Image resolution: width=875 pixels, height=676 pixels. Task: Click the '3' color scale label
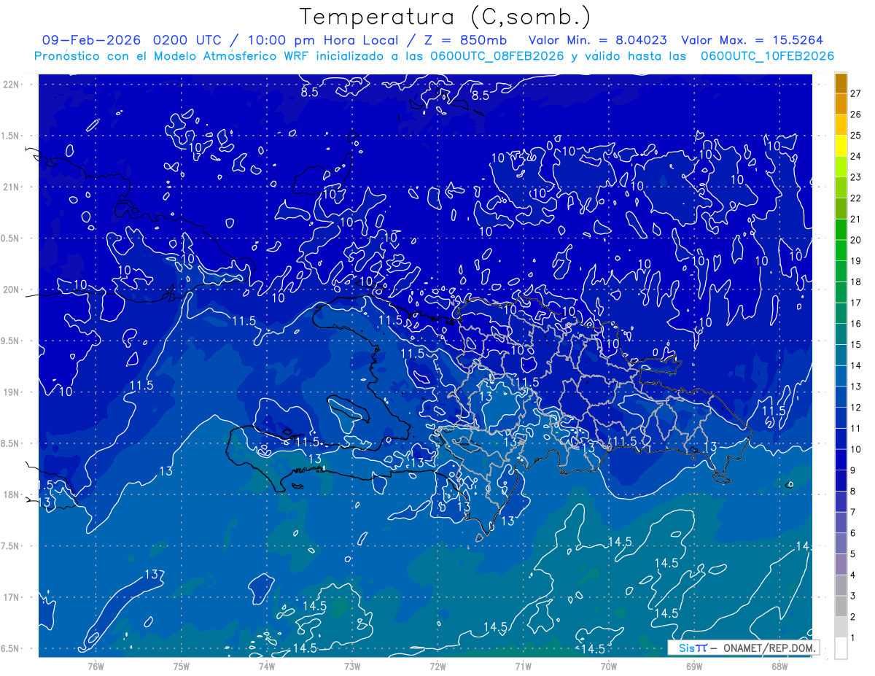(853, 597)
